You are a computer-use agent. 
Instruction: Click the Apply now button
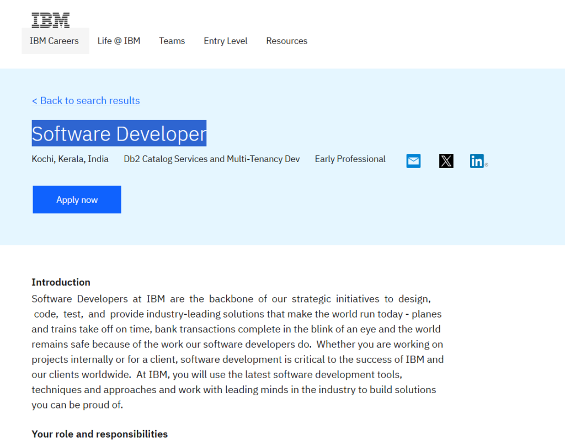77,200
